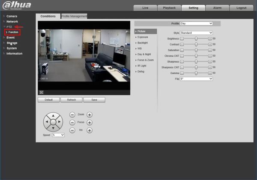The width and height of the screenshot is (257, 180).
Task: Click the PTZ left arrow on the direction pad
Action: [x=47, y=122]
